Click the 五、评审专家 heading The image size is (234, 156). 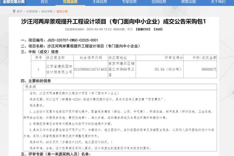click(x=56, y=154)
